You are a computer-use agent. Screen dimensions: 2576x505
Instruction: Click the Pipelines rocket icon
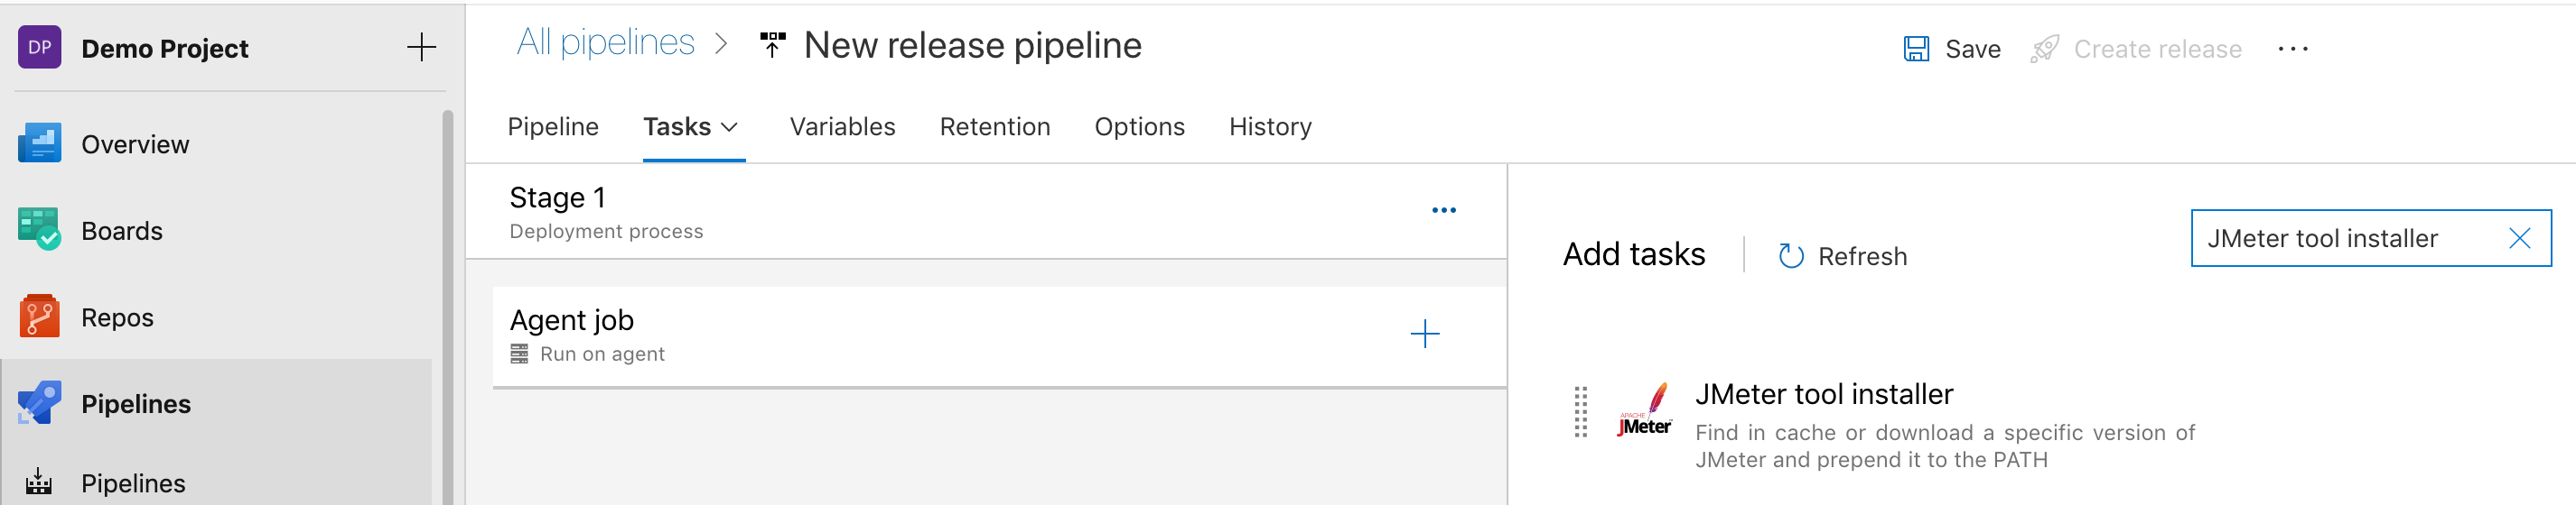(x=40, y=402)
